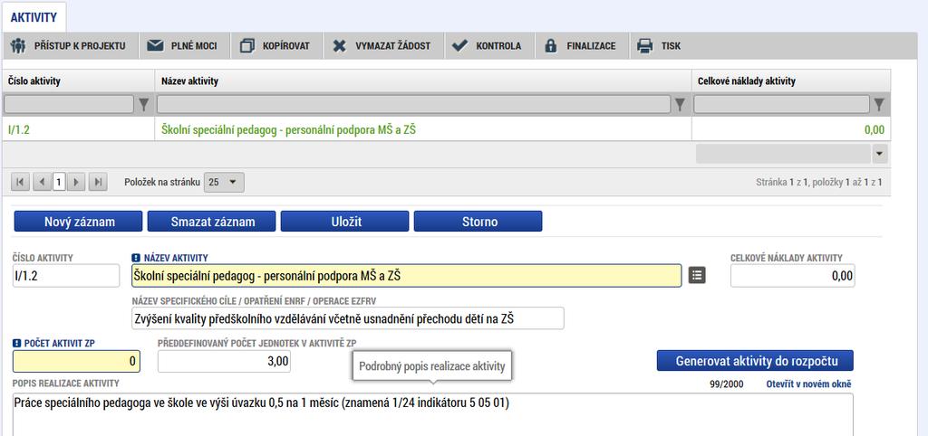The height and width of the screenshot is (436, 928).
Task: Click Smazat záznam button
Action: pos(211,222)
